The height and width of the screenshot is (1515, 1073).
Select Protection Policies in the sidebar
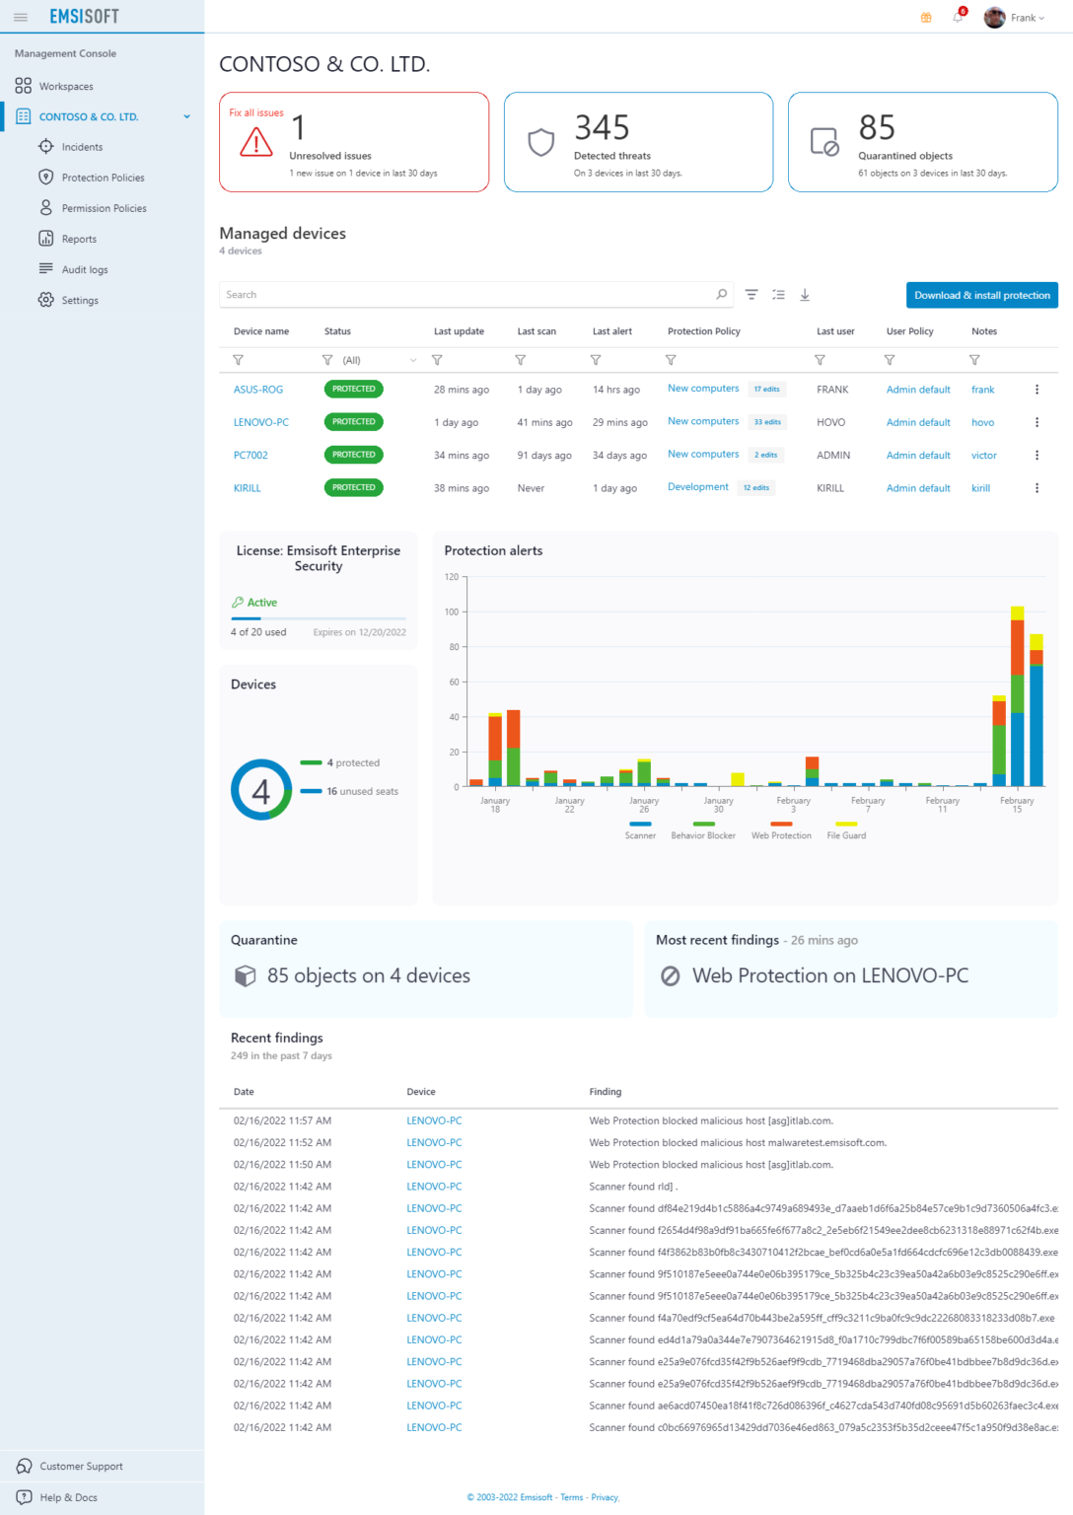[x=103, y=178]
